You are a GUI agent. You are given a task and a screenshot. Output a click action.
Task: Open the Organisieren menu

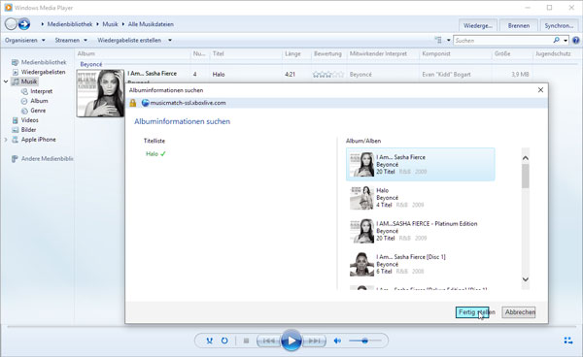(25, 40)
